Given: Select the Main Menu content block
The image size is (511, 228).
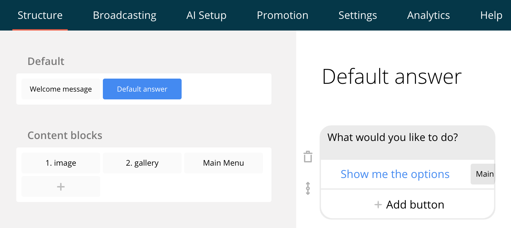Looking at the screenshot, I should click(x=224, y=163).
